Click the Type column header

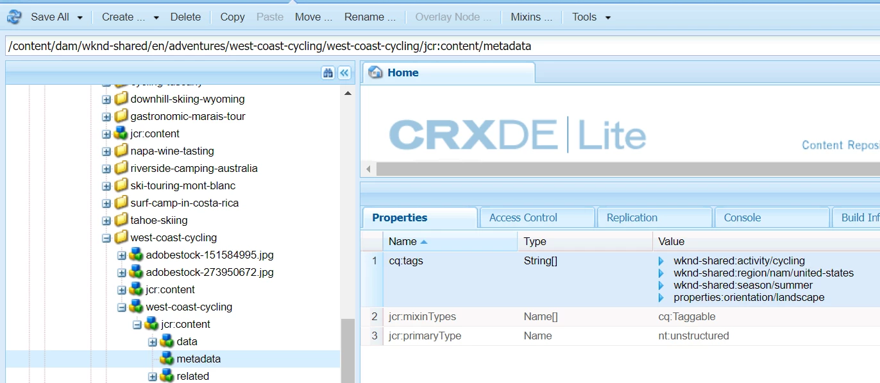tap(585, 242)
